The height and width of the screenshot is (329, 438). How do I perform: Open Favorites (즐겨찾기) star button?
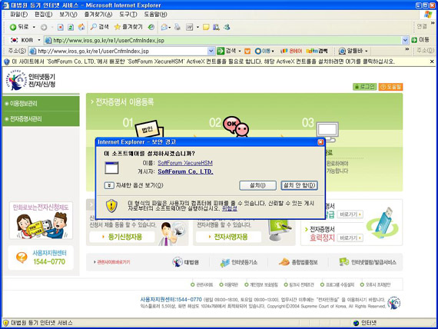point(128,27)
